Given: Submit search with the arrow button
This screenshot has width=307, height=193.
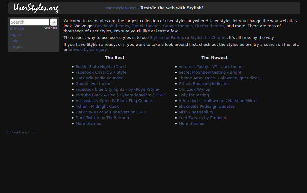Looking at the screenshot, I should pos(54,22).
